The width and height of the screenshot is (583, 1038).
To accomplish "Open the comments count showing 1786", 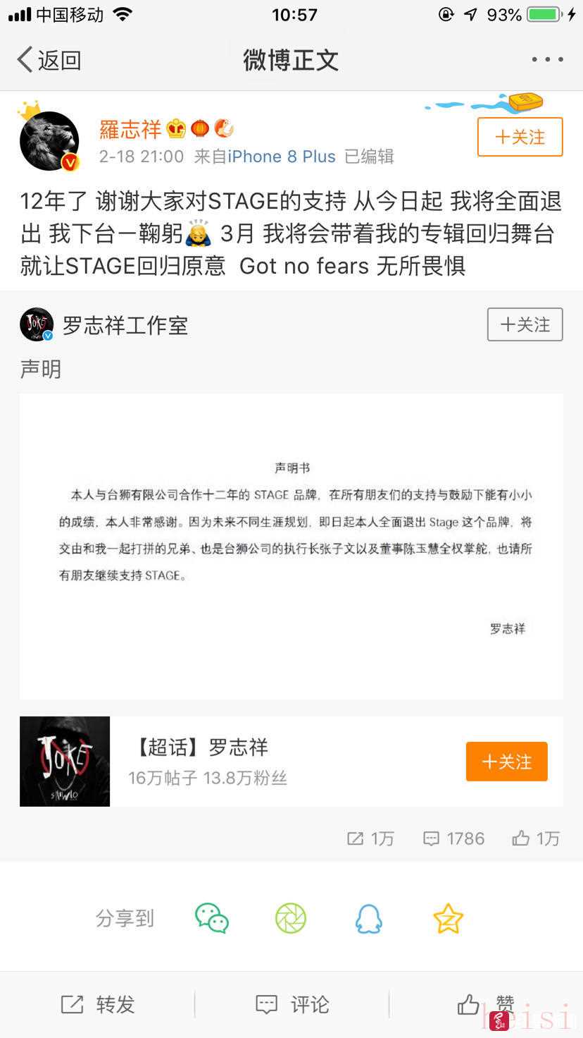I will click(453, 838).
